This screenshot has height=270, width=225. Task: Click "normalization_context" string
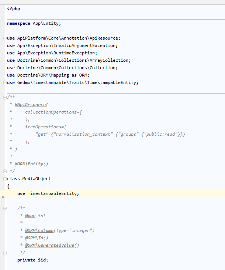point(83,134)
